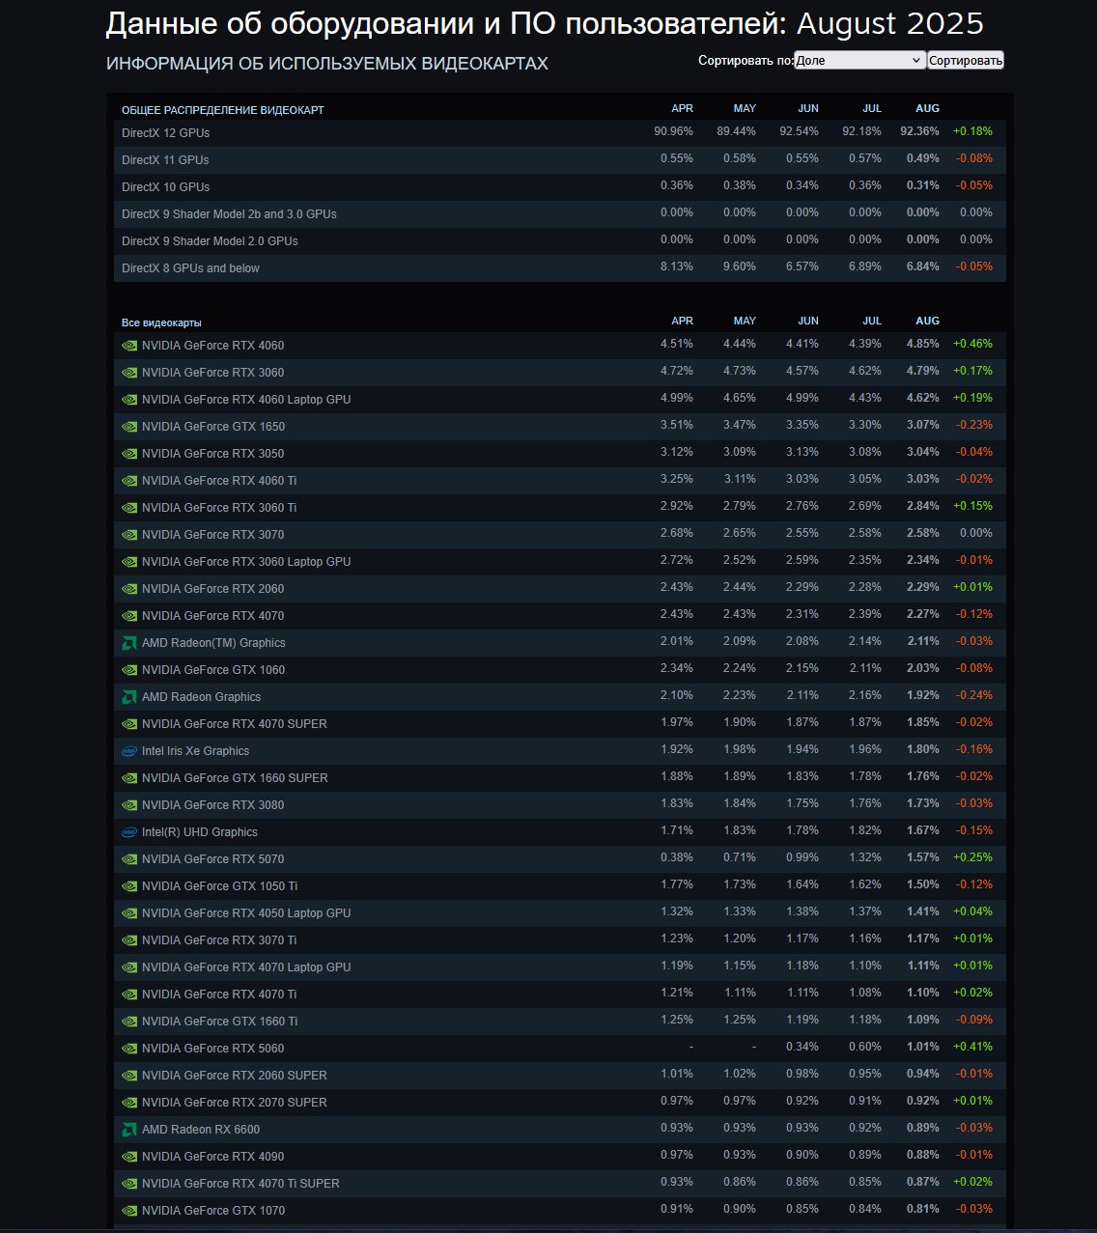
Task: Click Intel logo beside Intel Iris Xe Graphics
Action: [x=129, y=750]
